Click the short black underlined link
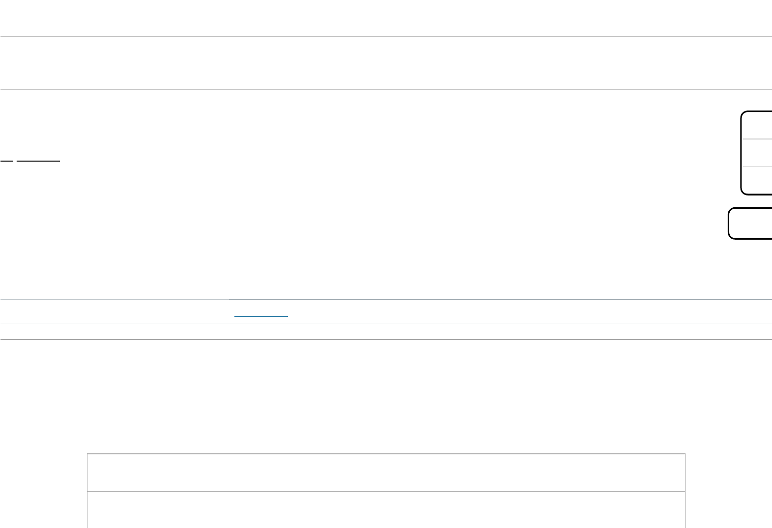The width and height of the screenshot is (772, 528). coord(6,160)
